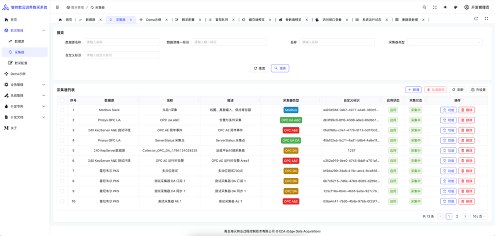Open the 开发管理员 user avatar menu
Image resolution: width=495 pixels, height=236 pixels.
[477, 7]
